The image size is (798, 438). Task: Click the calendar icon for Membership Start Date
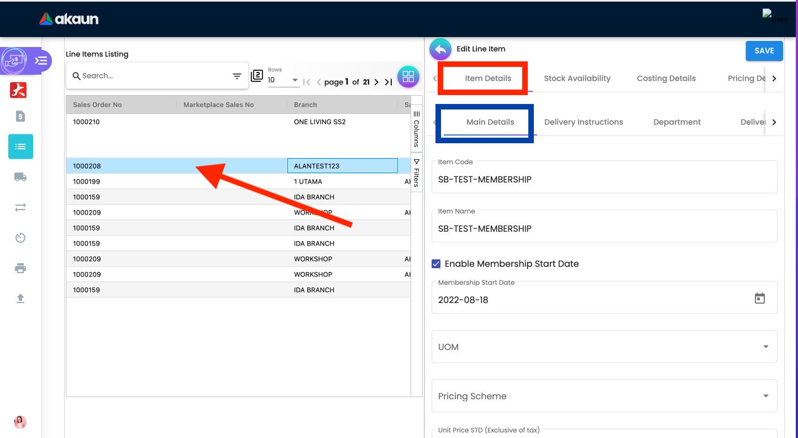760,299
